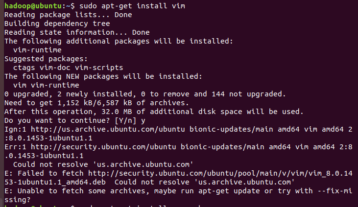Click the '32.0 MB' disk space text
Image resolution: width=358 pixels, height=207 pixels.
[x=117, y=112]
